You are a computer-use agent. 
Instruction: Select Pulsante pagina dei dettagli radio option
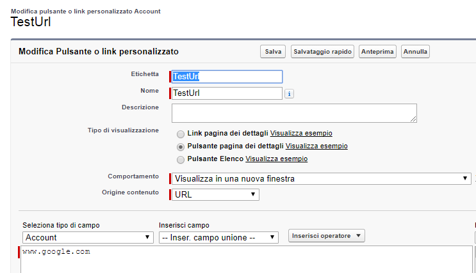(x=181, y=146)
